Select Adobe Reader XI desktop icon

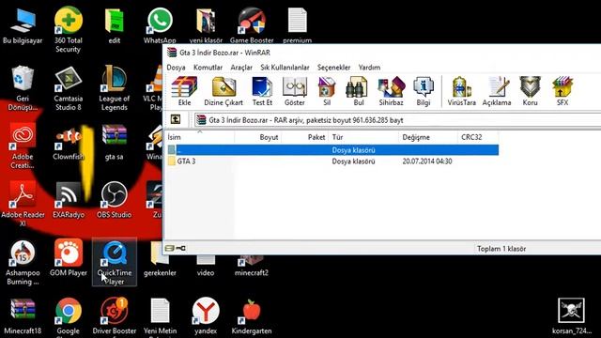pos(23,205)
